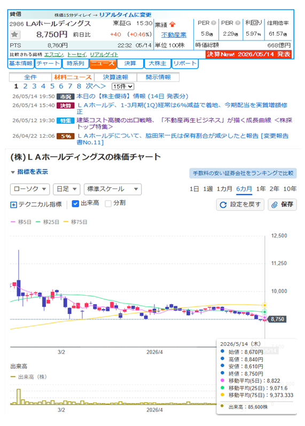The width and height of the screenshot is (305, 426).
Task: Go to news page 3
Action: coord(34,86)
